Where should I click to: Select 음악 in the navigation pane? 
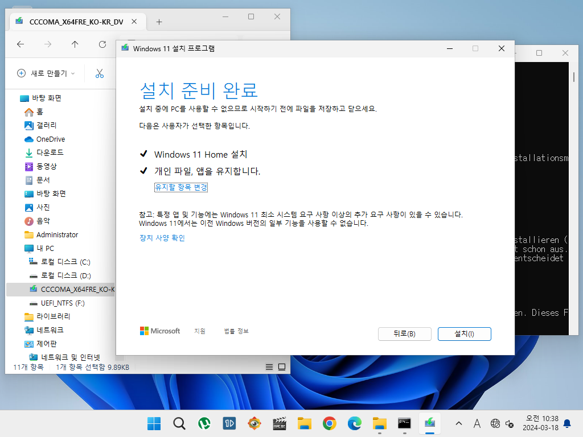tap(37, 221)
